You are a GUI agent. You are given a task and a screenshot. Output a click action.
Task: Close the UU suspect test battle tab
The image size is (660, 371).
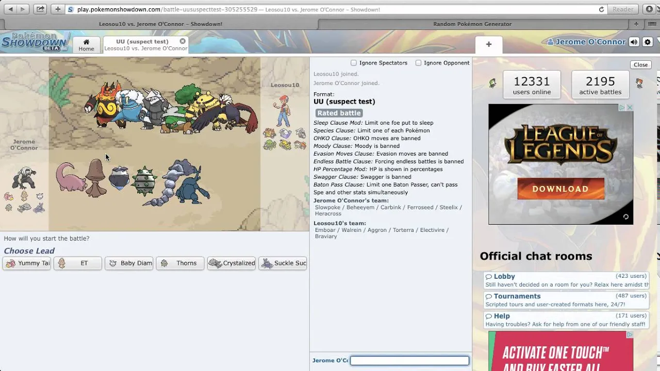[183, 41]
